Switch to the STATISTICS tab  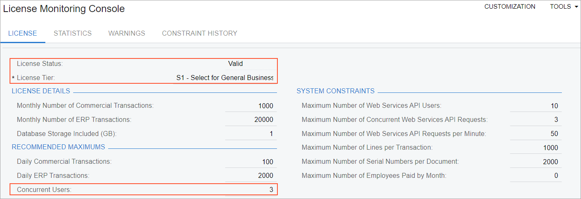coord(73,33)
